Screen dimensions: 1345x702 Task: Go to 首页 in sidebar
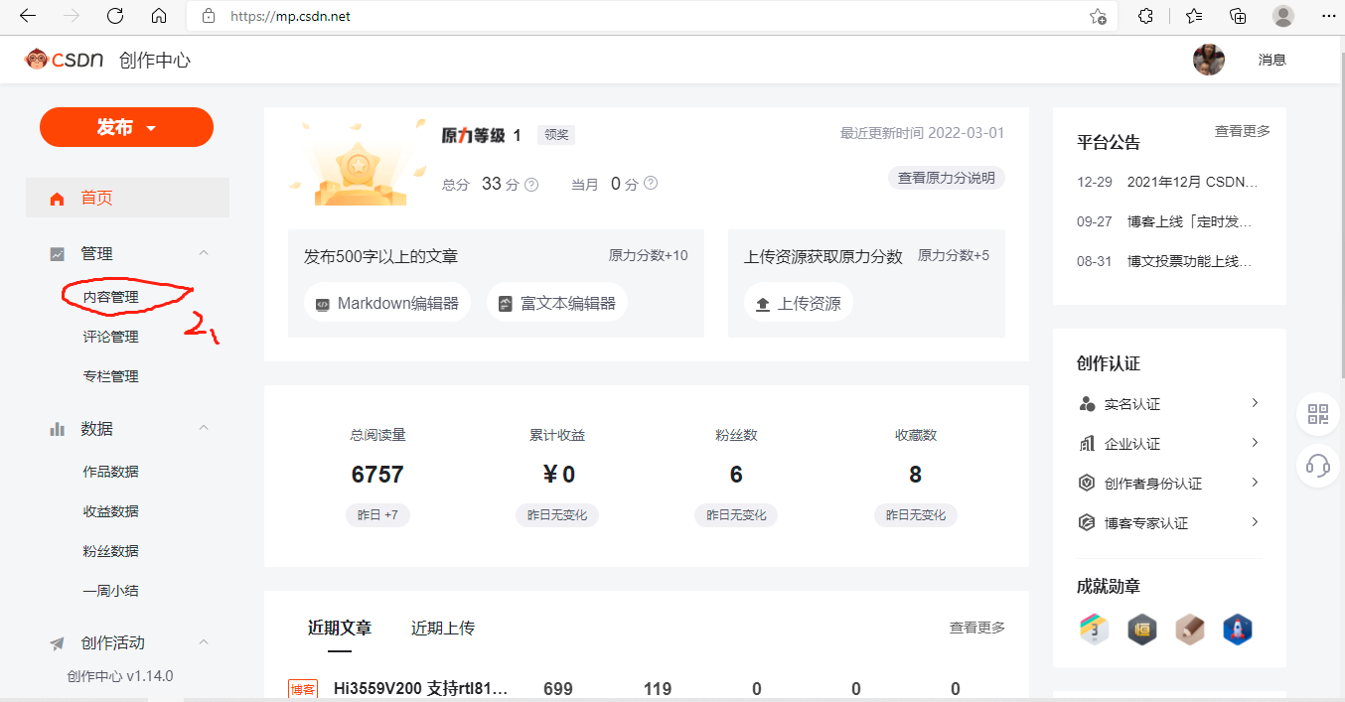[x=127, y=198]
